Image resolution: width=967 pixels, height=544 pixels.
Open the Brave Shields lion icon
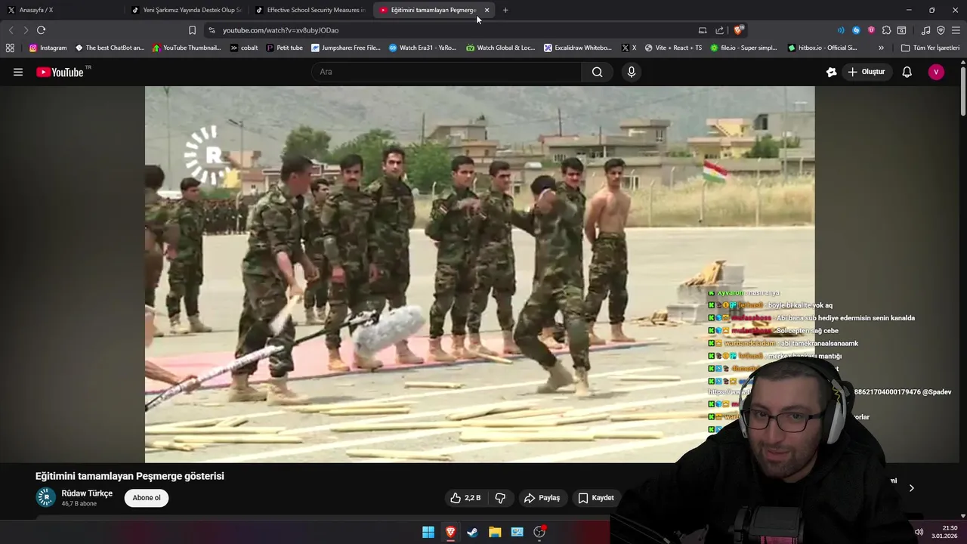(739, 30)
